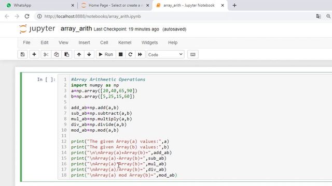Click the line a=np.array([20,40,65,90])
The width and height of the screenshot is (332, 186).
tap(104, 91)
